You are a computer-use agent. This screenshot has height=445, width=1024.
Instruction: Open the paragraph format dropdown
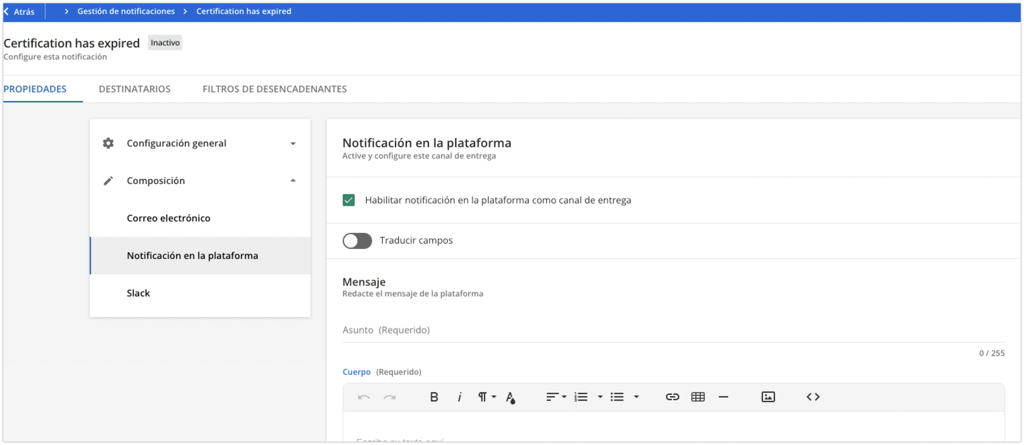[486, 396]
